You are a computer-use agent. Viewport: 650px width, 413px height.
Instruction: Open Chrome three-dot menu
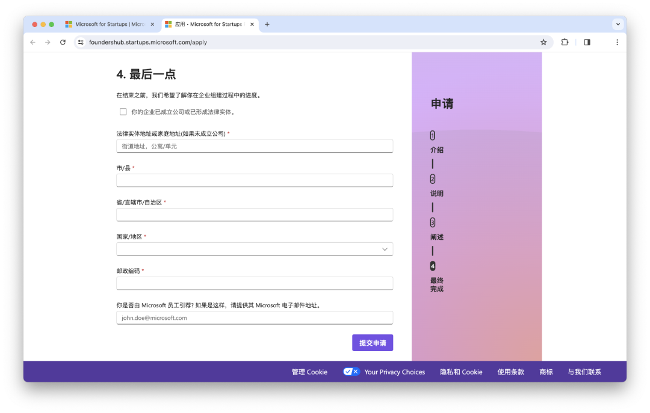[617, 42]
